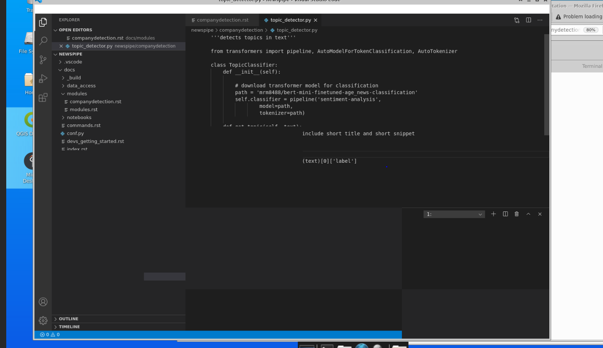603x348 pixels.
Task: Click the 'class TopicClassifier:' code line
Action: click(244, 65)
